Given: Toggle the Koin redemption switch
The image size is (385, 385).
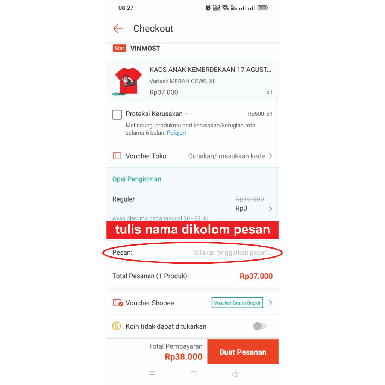Looking at the screenshot, I should [260, 326].
